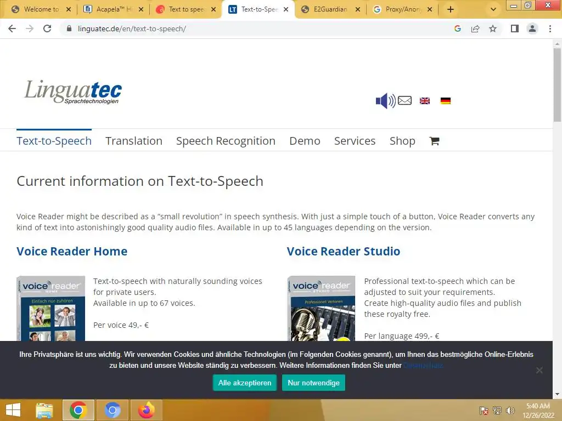Click the speaker read-aloud icon
Image resolution: width=562 pixels, height=421 pixels.
pyautogui.click(x=386, y=101)
